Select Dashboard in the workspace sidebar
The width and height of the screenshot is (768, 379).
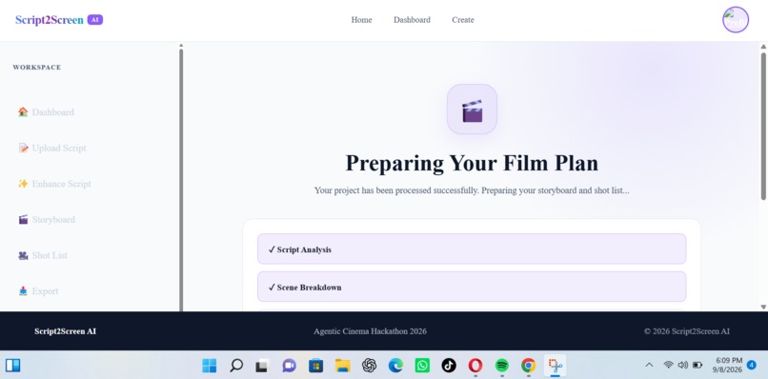[53, 112]
